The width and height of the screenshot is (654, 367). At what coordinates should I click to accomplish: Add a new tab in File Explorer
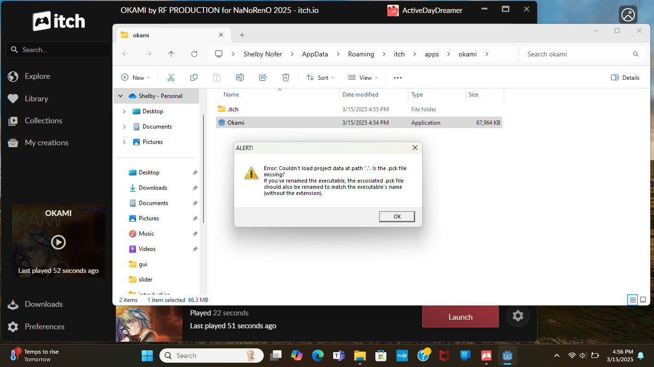click(x=242, y=35)
